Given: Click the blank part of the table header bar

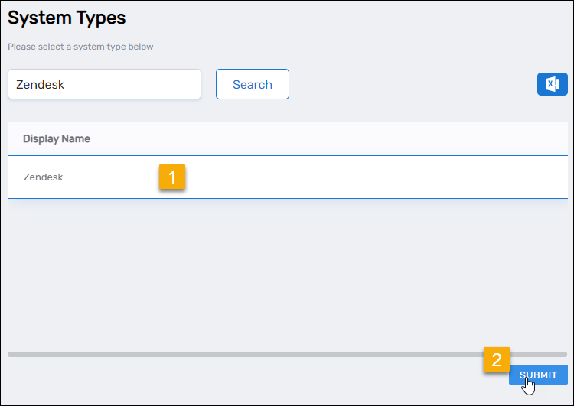Looking at the screenshot, I should pos(344,138).
